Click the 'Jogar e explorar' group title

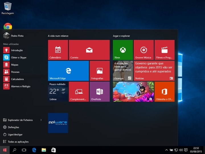point(122,36)
